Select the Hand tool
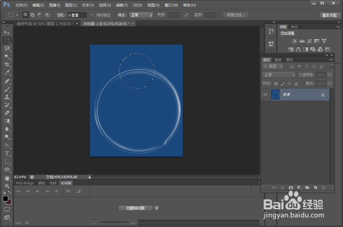This screenshot has width=343, height=227. (x=7, y=178)
